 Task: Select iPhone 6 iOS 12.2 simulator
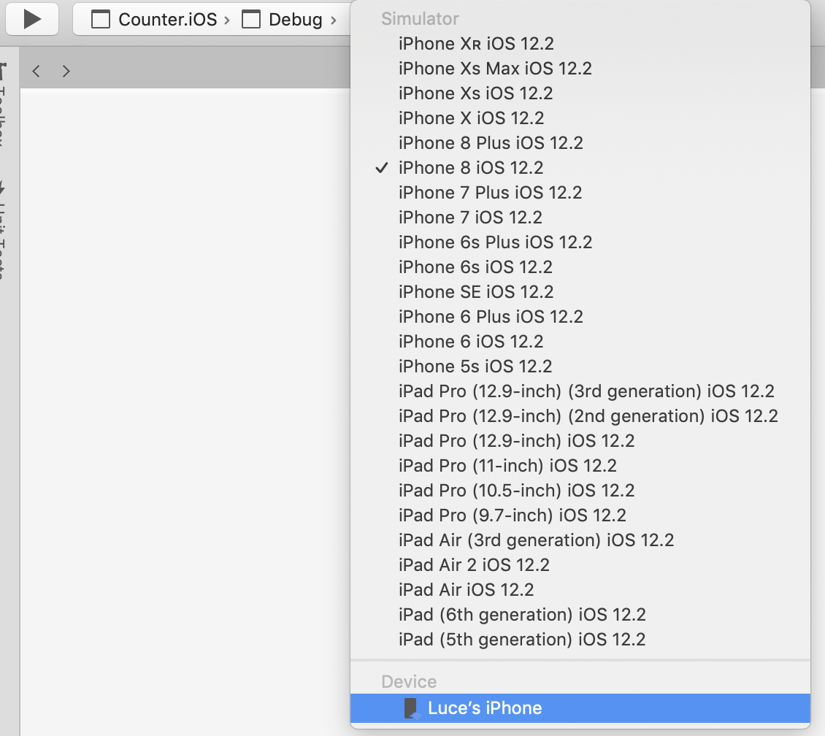[x=580, y=342]
